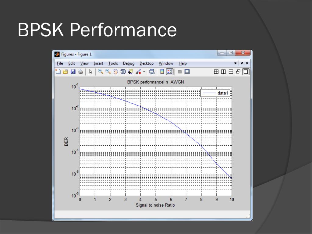Open the View menu
This screenshot has width=312, height=234.
(84, 63)
